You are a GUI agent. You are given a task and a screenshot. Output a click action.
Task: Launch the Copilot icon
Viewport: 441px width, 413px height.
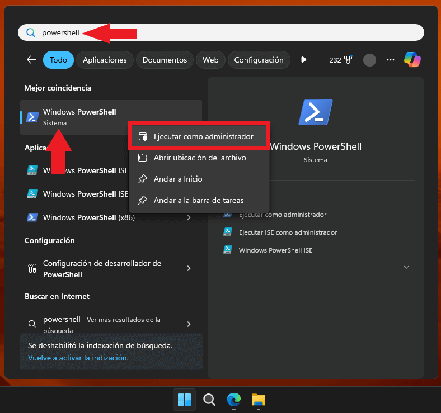click(x=412, y=60)
